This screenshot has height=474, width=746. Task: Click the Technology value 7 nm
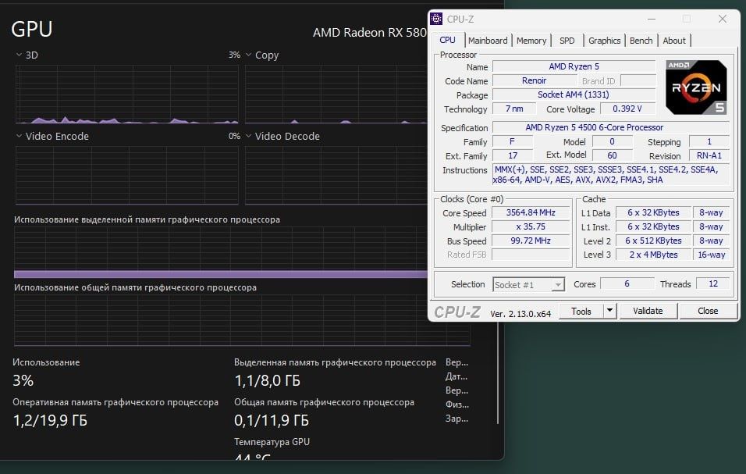[513, 109]
